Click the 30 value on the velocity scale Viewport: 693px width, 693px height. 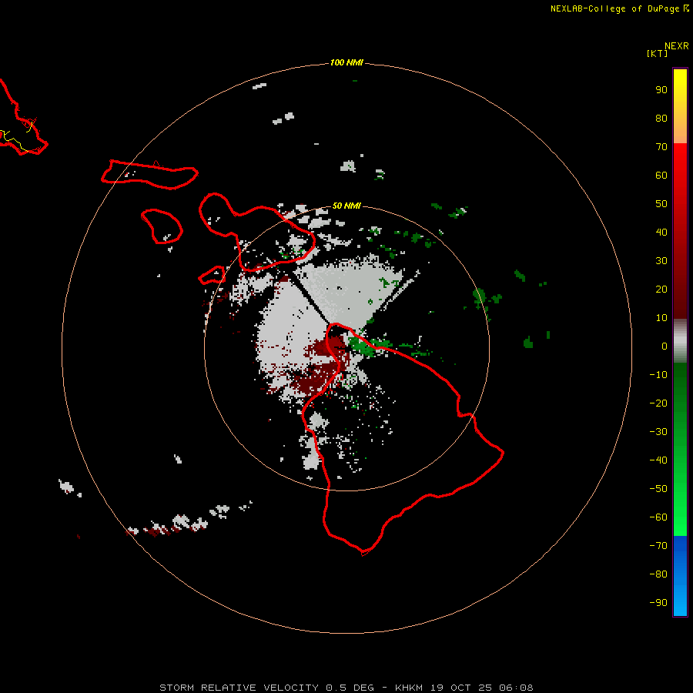[661, 261]
